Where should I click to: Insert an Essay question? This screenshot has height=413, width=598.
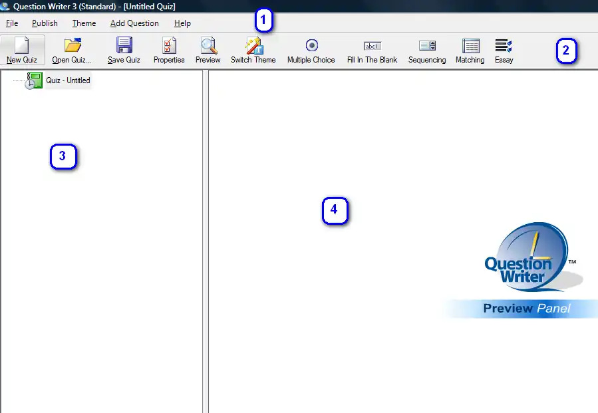[x=504, y=46]
